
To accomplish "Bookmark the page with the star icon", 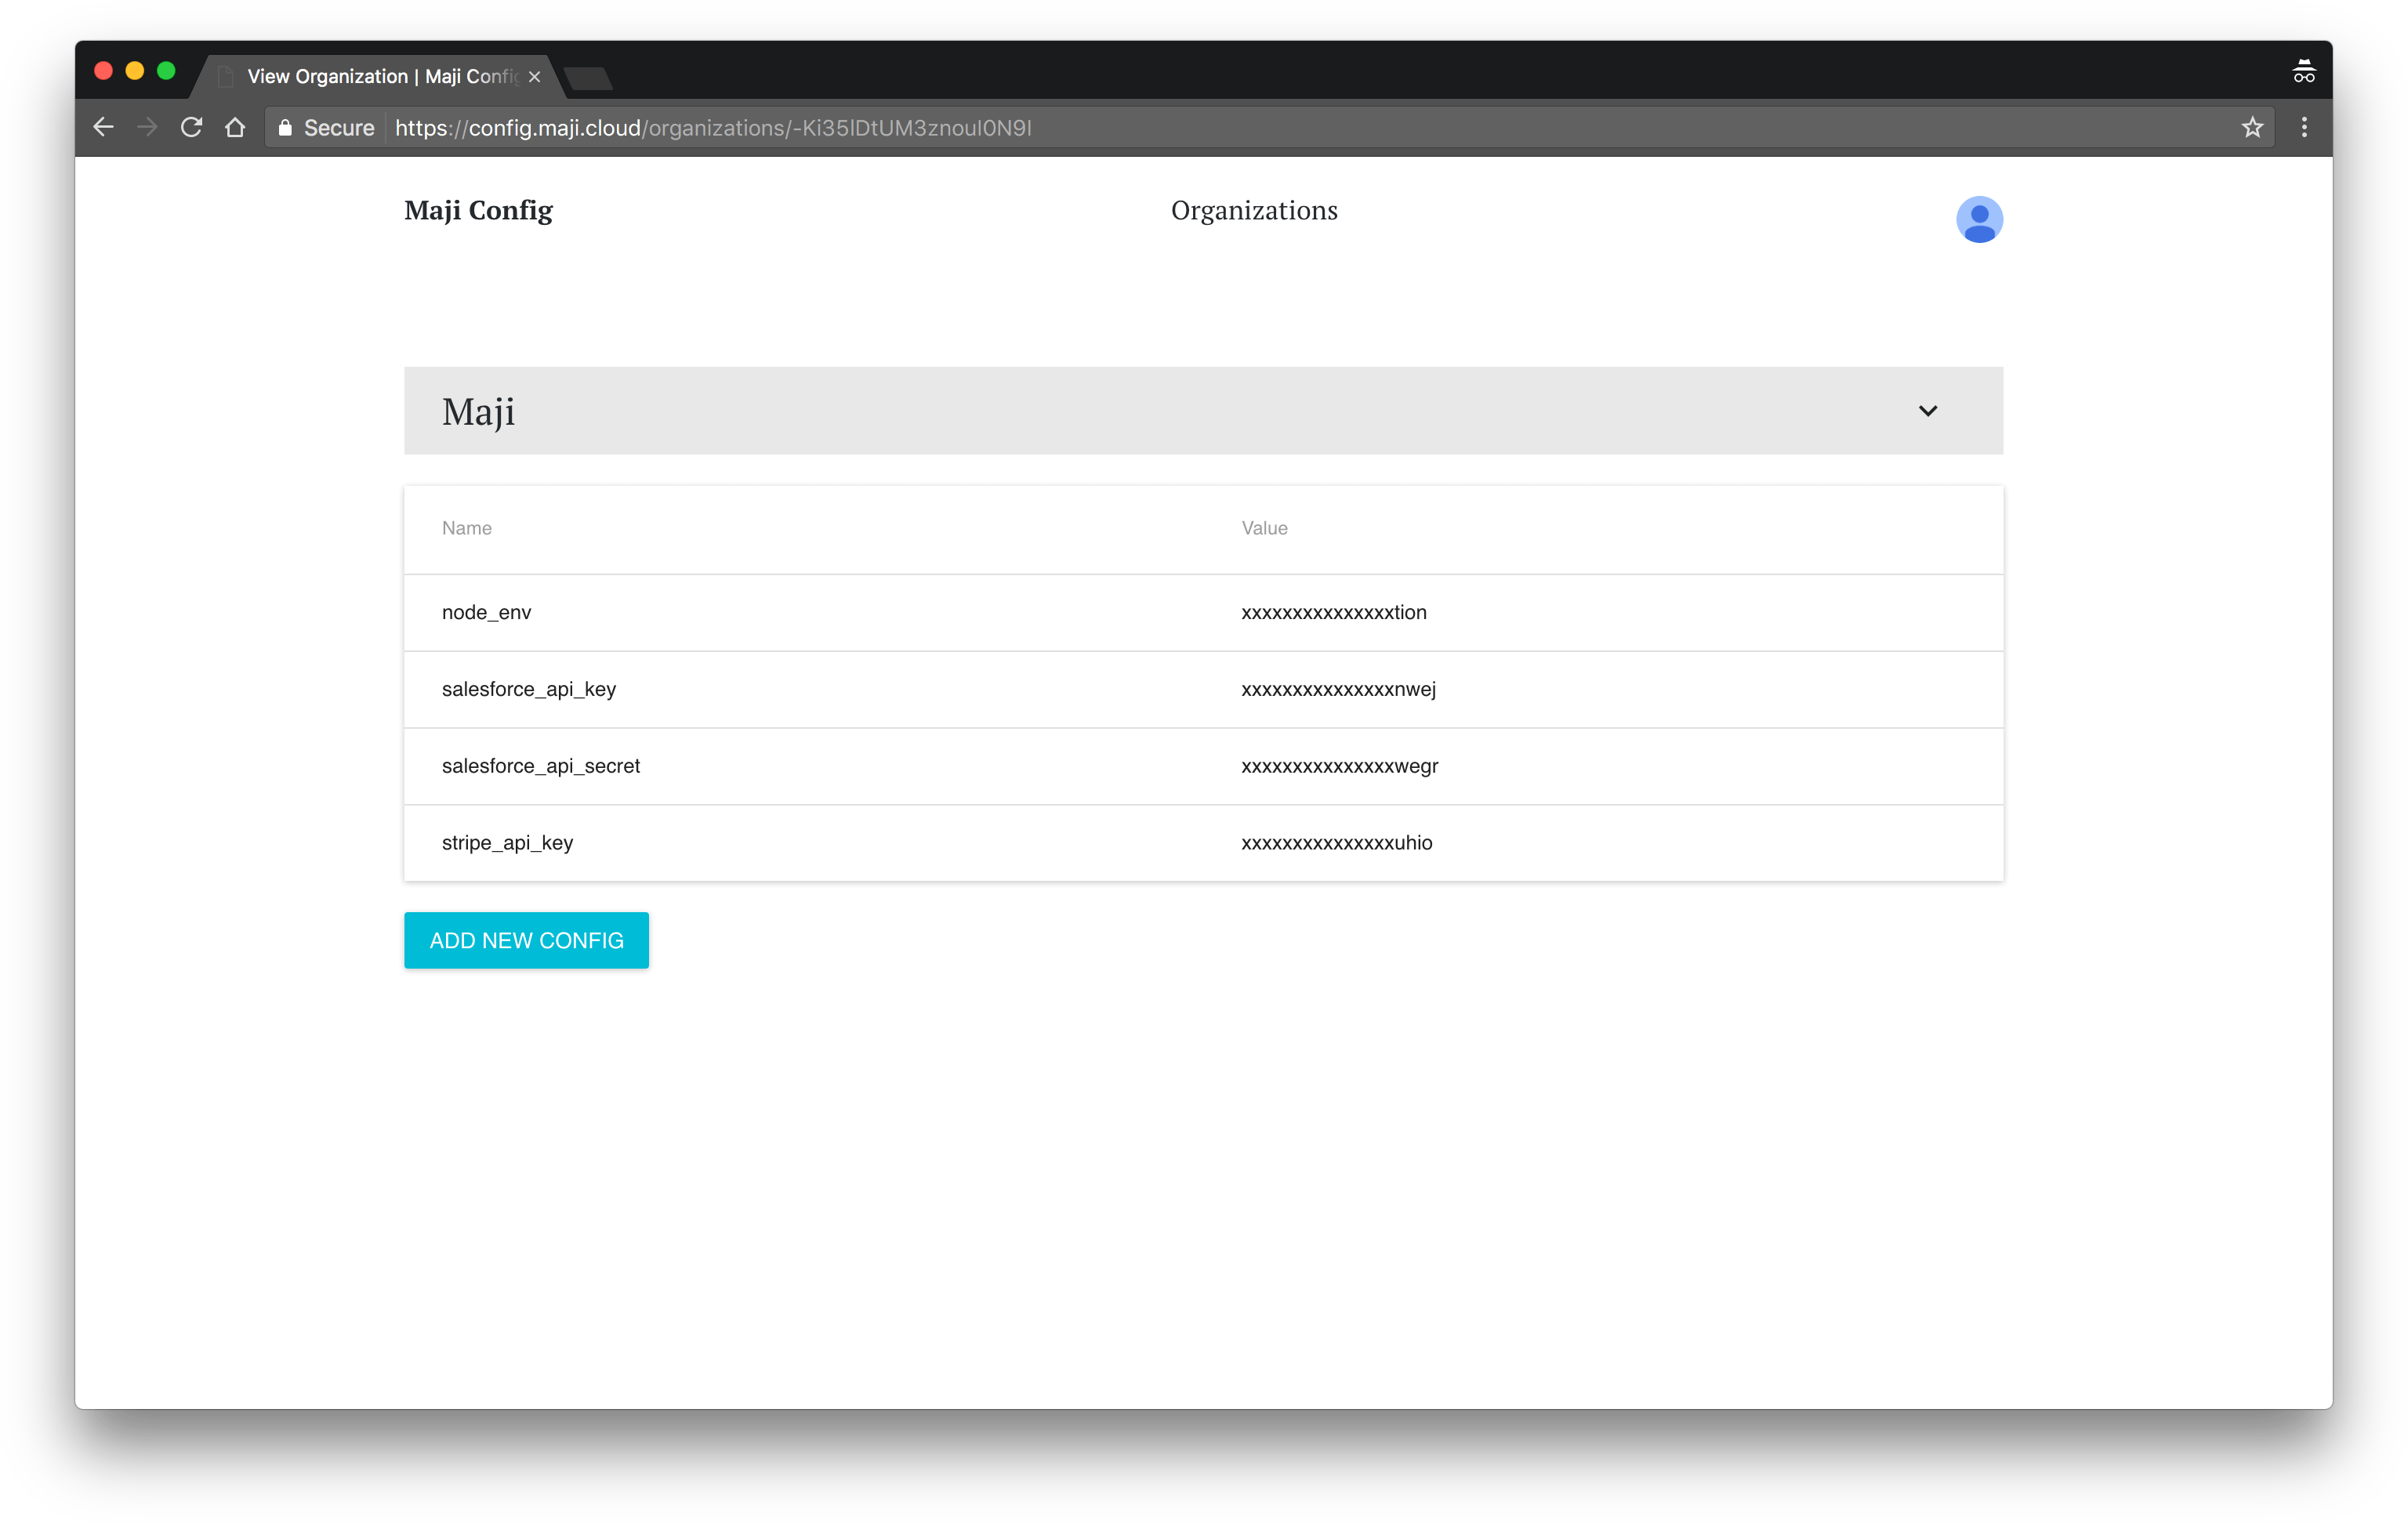I will tap(2253, 127).
